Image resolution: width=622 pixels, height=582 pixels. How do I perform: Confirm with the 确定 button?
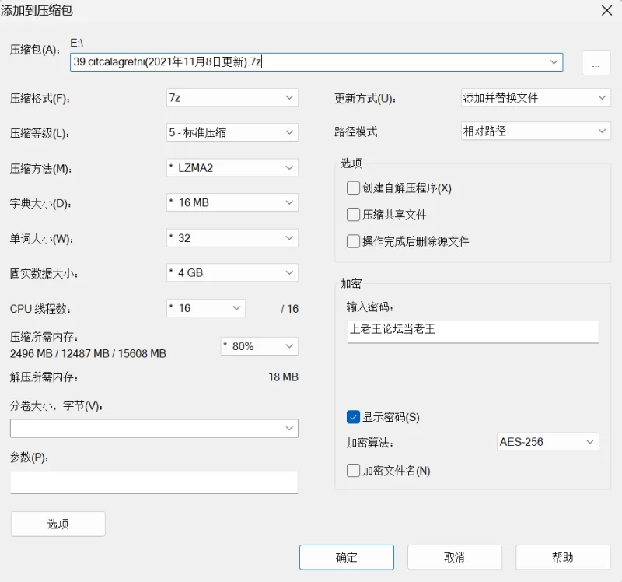click(347, 557)
